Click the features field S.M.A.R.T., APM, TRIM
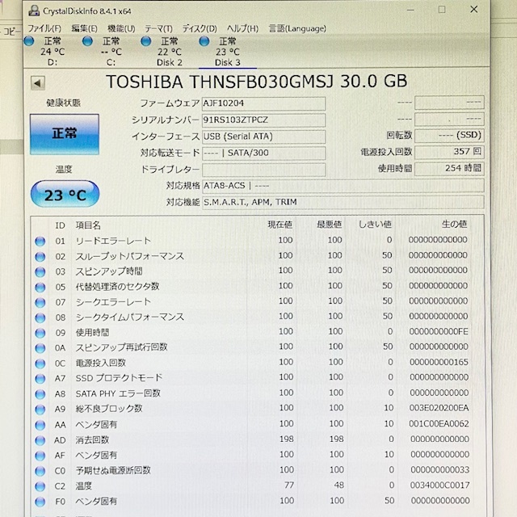 [x=343, y=202]
